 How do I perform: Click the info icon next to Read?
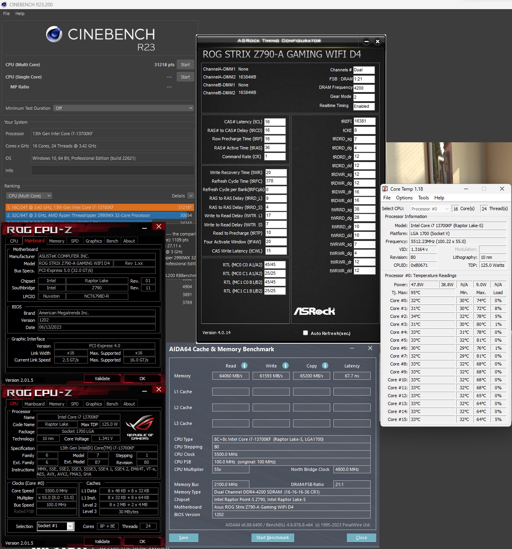tap(244, 365)
